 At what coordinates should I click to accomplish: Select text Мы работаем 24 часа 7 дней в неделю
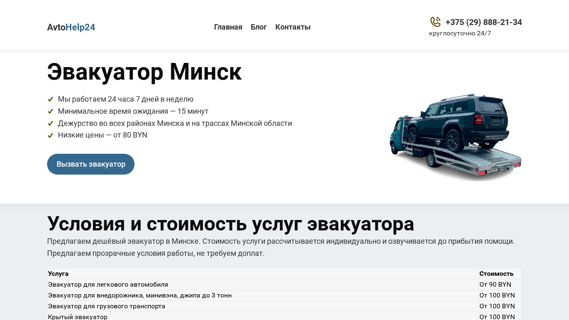tap(126, 99)
